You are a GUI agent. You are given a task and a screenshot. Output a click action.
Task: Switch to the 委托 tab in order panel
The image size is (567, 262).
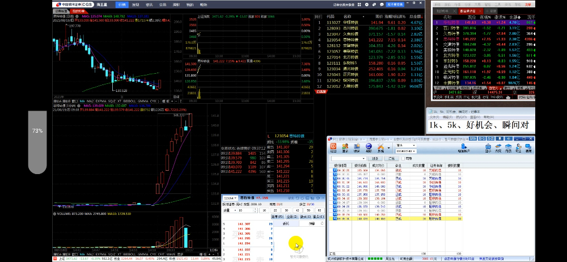tap(286, 223)
